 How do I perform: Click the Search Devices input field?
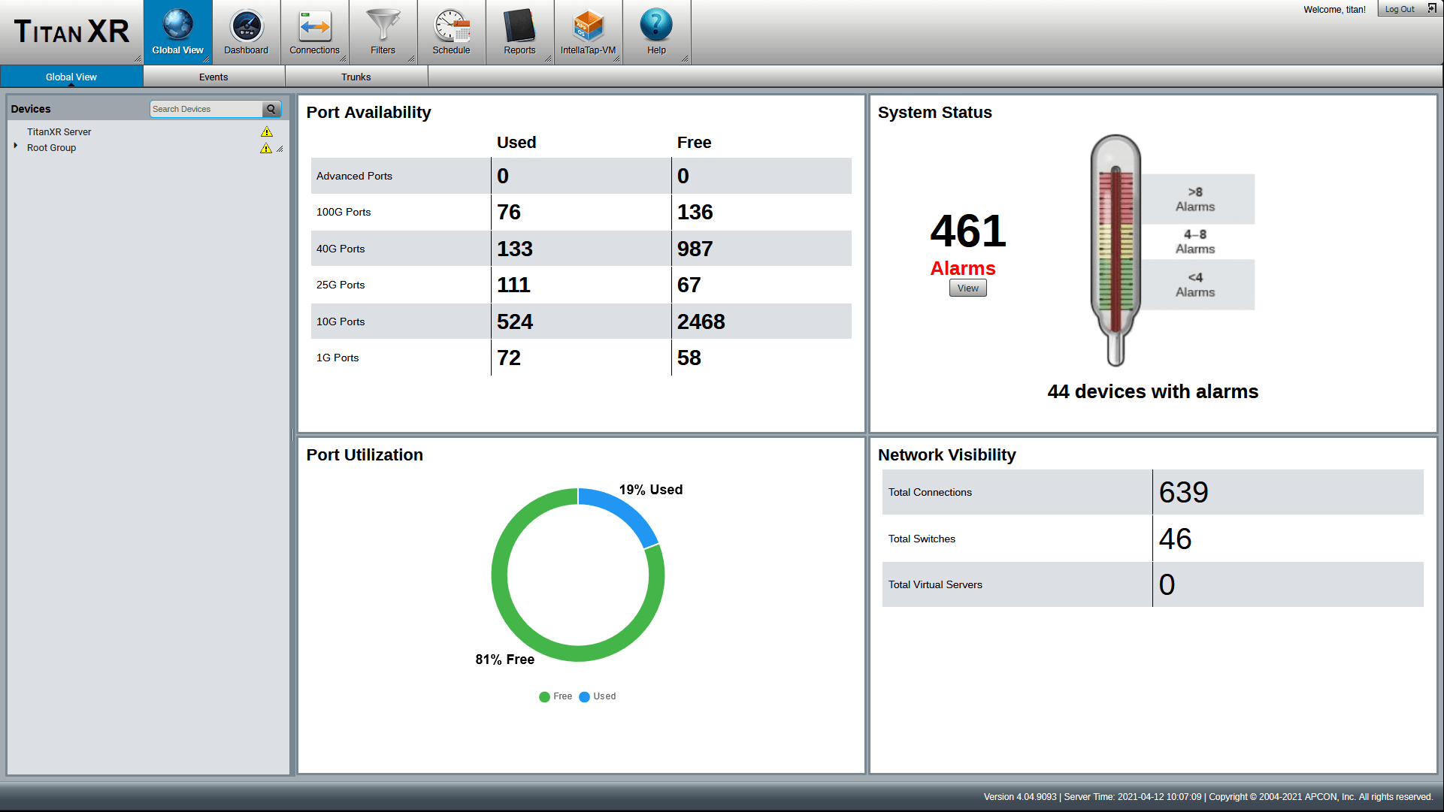coord(204,108)
